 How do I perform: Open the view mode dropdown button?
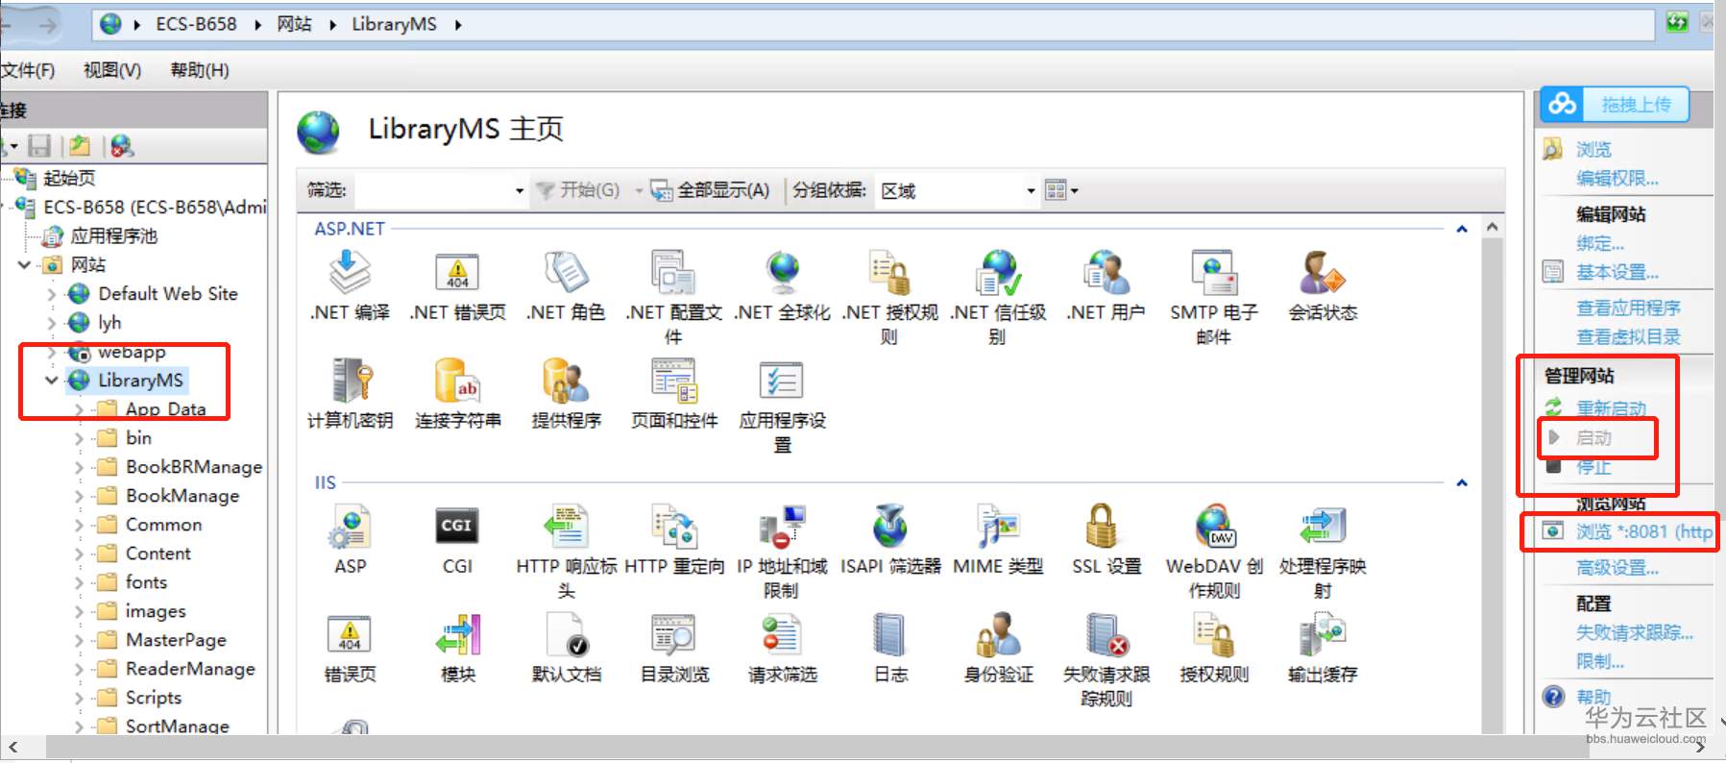point(1061,190)
